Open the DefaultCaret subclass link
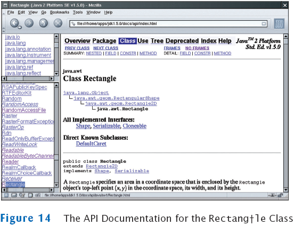This screenshot has width=294, height=225. 91,143
